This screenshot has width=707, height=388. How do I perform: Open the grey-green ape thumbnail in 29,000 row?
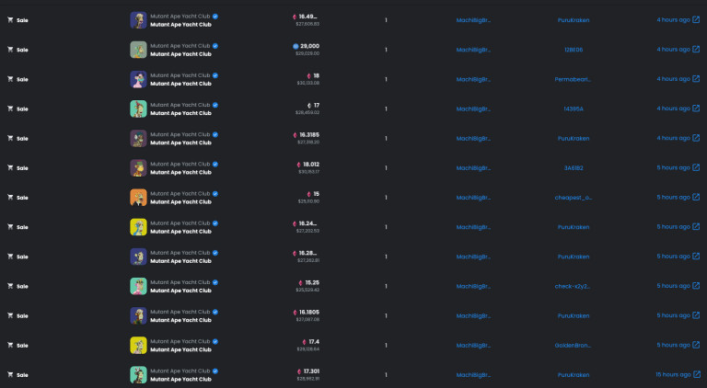[138, 50]
